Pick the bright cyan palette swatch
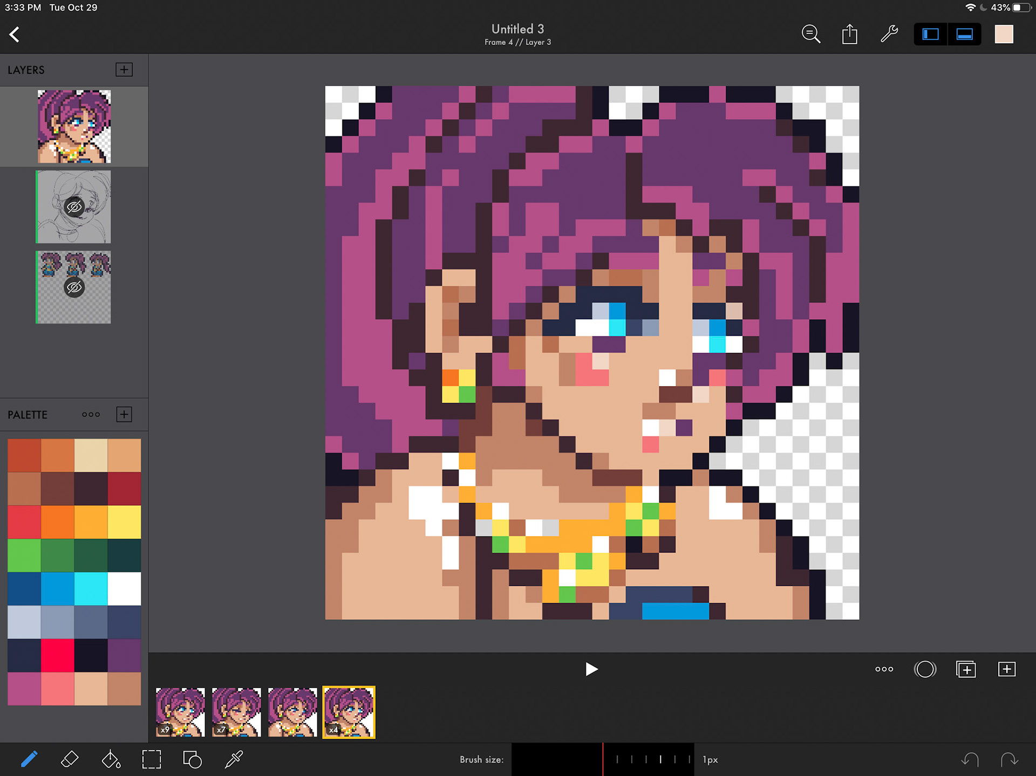 coord(91,588)
